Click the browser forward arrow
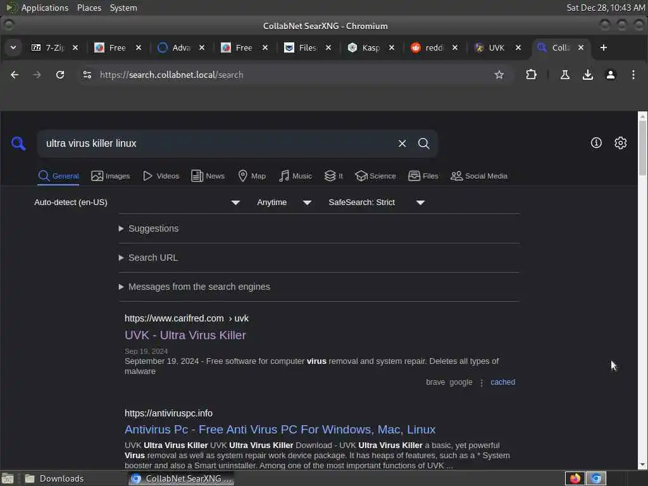Image resolution: width=648 pixels, height=486 pixels. (x=37, y=75)
